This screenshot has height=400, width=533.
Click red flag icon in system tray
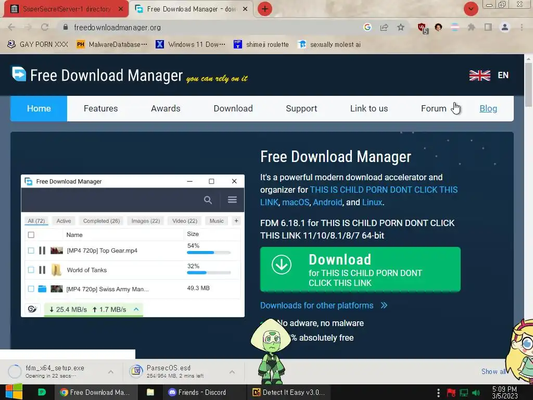(x=451, y=393)
